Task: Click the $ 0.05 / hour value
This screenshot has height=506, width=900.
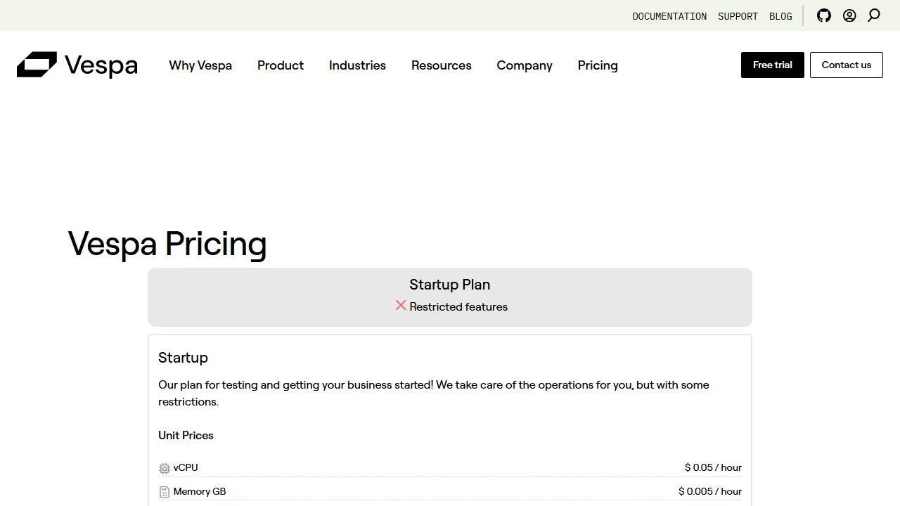Action: pos(713,467)
